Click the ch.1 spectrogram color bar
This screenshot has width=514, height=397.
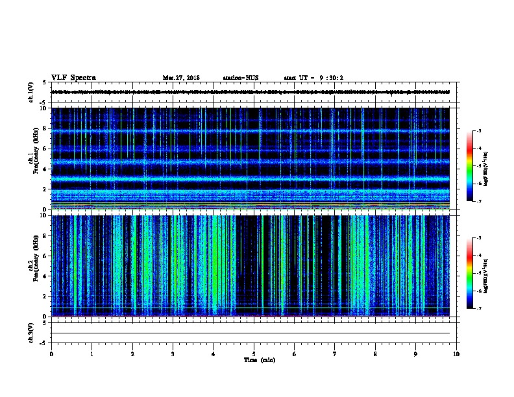coord(469,166)
